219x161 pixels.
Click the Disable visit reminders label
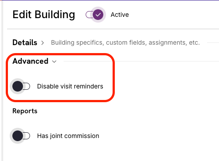coord(70,86)
